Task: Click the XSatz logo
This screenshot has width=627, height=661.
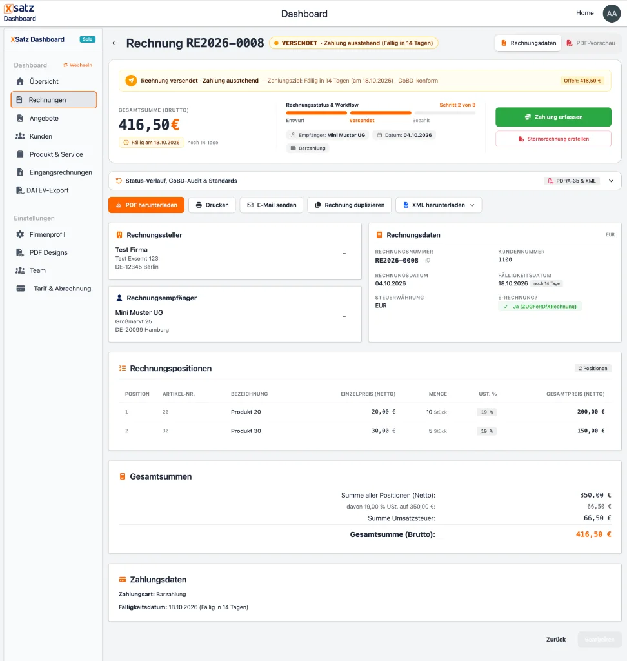Action: (19, 8)
